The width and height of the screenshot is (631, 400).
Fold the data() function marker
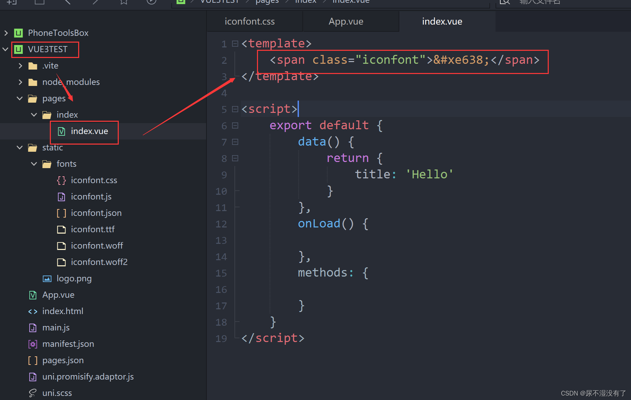pyautogui.click(x=235, y=142)
